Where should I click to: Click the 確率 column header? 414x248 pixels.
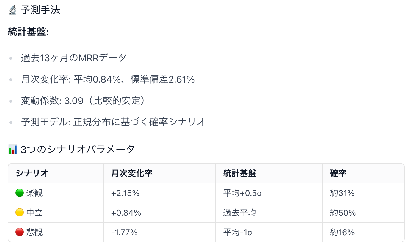[338, 173]
